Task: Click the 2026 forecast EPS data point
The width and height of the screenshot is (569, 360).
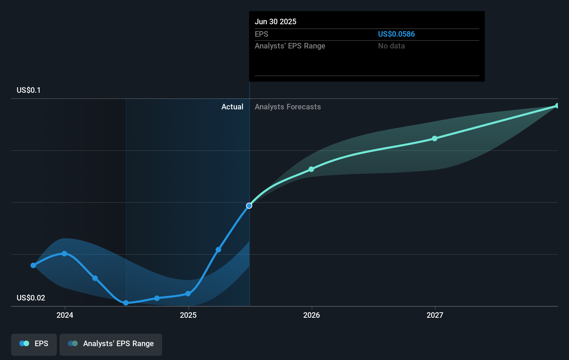Action: click(x=311, y=169)
